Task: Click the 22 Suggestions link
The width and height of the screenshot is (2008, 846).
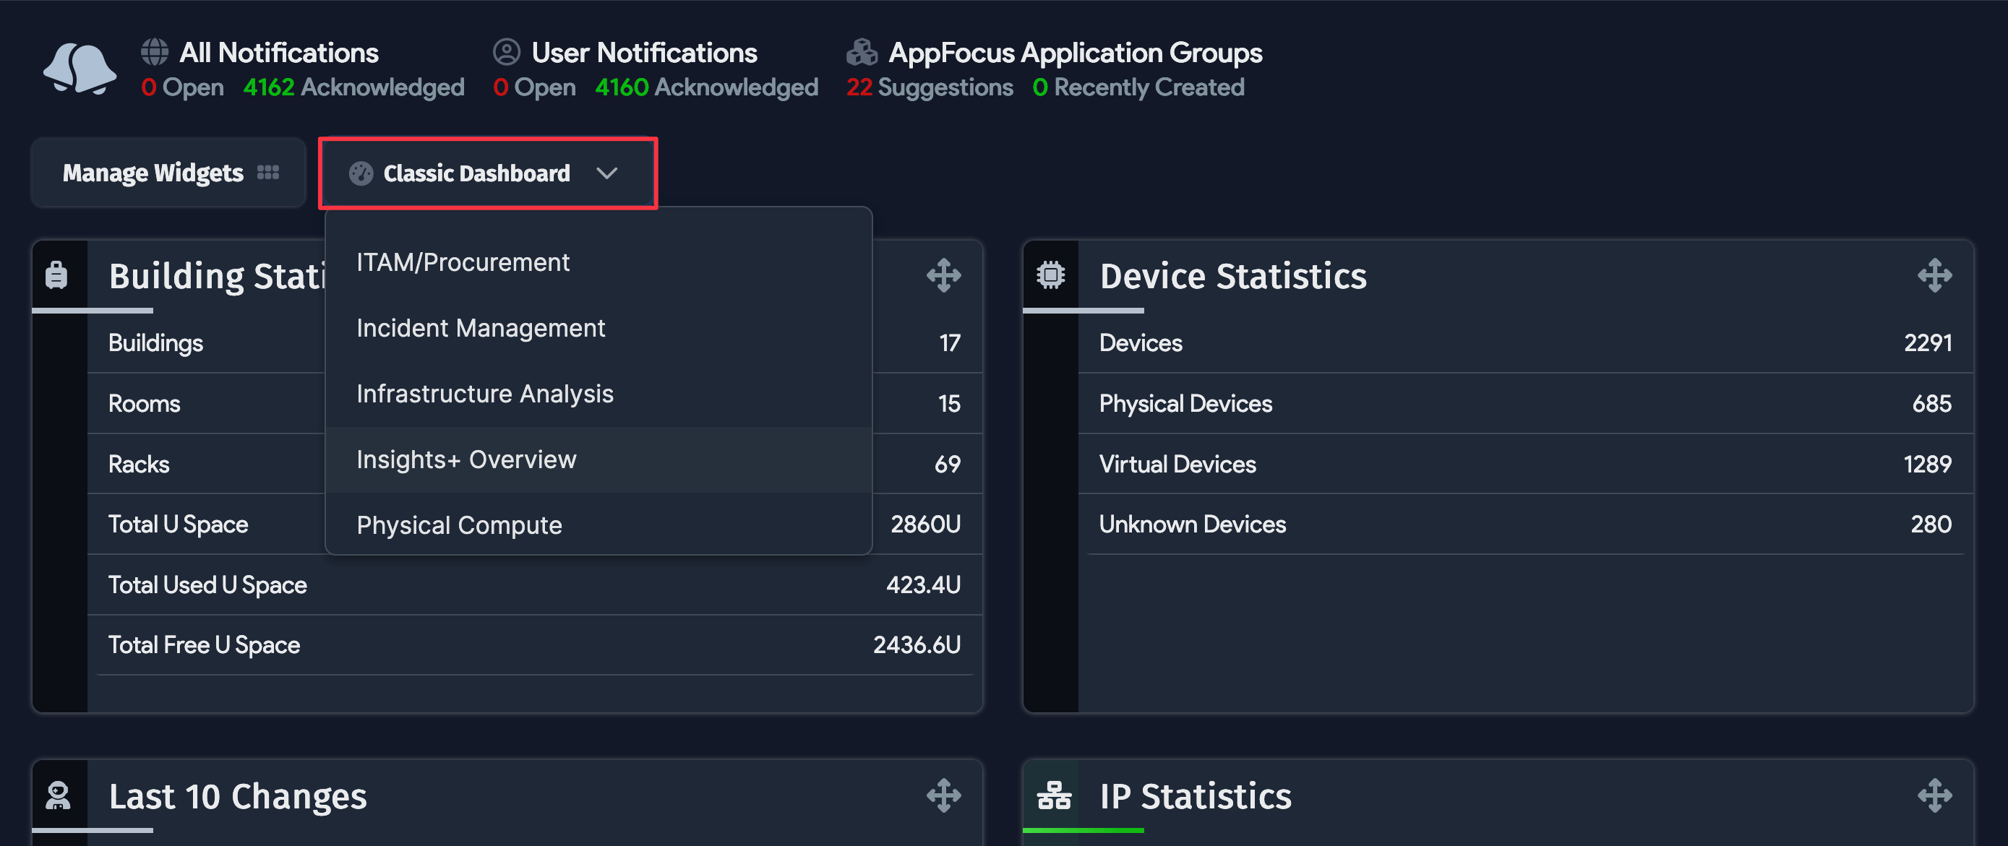Action: (929, 87)
